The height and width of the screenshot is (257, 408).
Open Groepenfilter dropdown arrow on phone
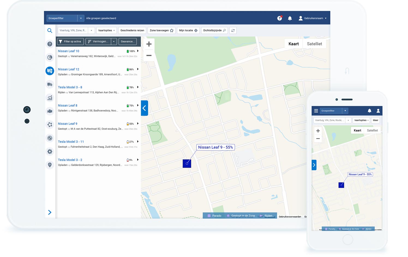pos(345,111)
